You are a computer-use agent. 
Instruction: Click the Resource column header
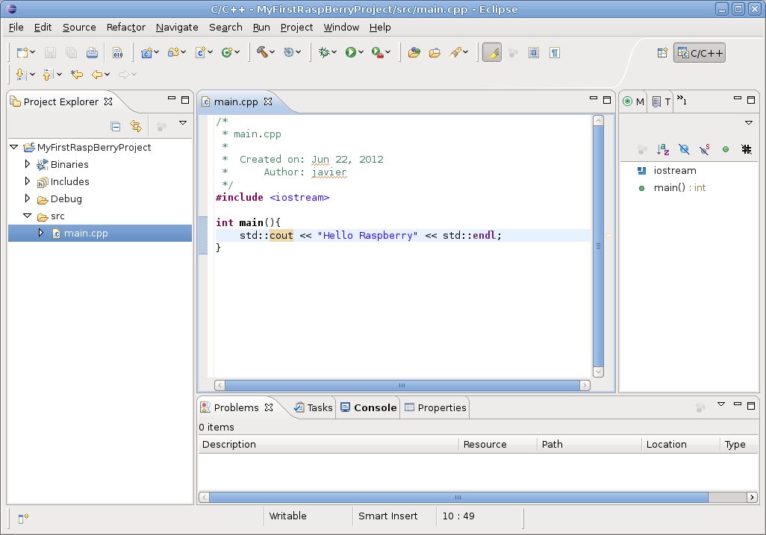pos(498,444)
